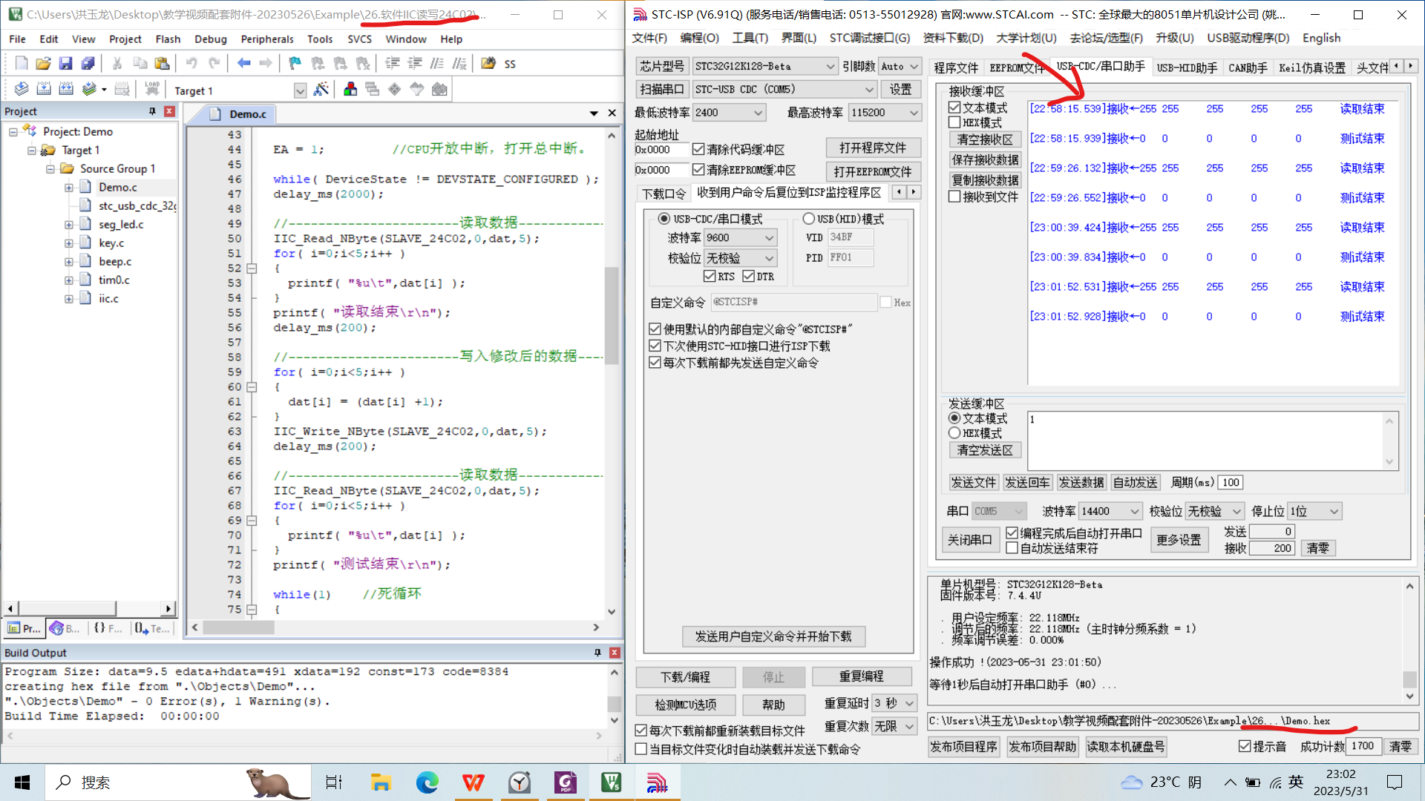Collapse Source Group 1 tree node
Viewport: 1425px width, 801px height.
[50, 169]
